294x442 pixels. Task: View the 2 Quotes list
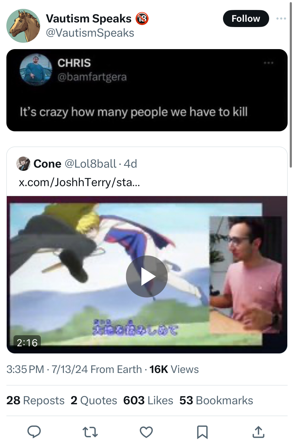pyautogui.click(x=94, y=400)
